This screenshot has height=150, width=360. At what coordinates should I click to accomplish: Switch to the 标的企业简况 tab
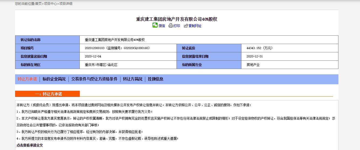54,79
